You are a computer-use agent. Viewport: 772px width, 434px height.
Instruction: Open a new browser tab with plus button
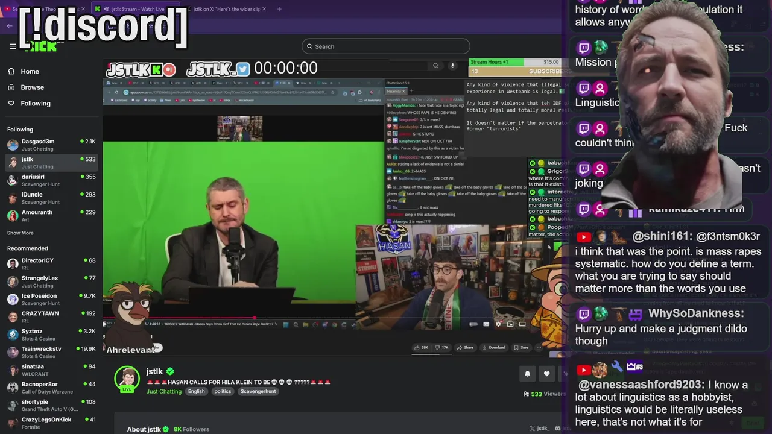click(279, 9)
